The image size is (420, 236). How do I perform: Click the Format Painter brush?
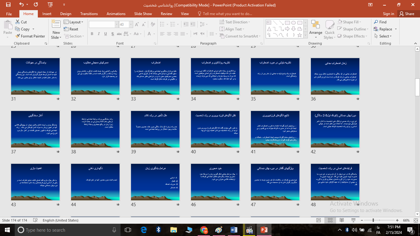30,36
